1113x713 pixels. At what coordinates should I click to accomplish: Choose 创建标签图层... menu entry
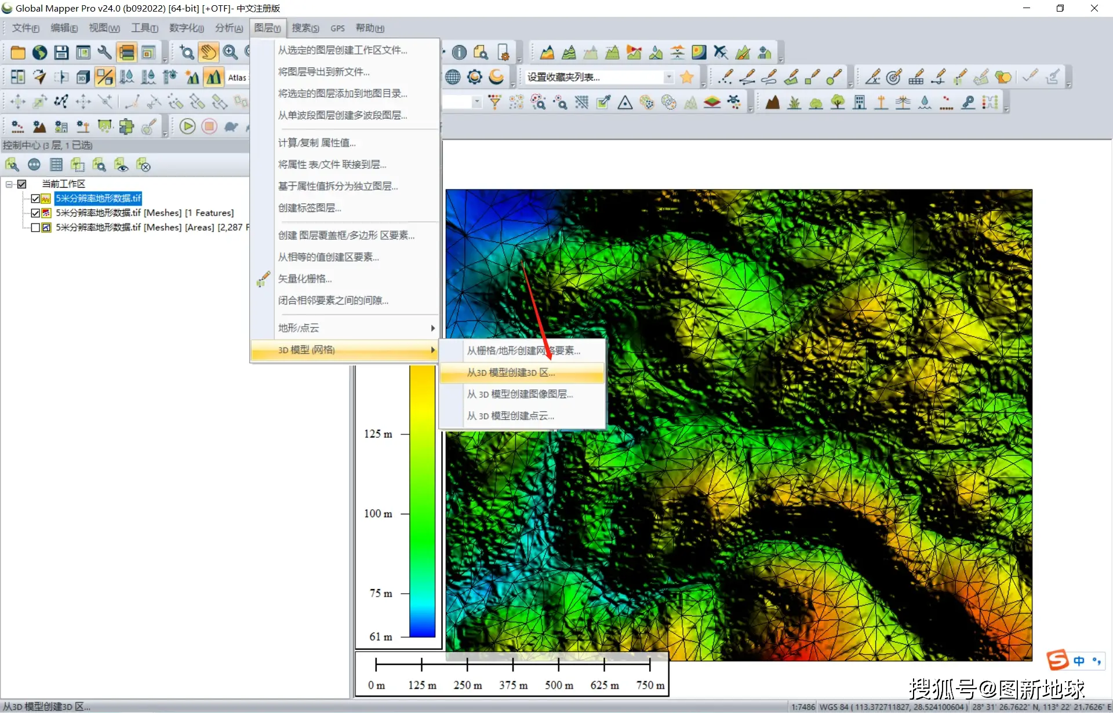click(x=345, y=208)
